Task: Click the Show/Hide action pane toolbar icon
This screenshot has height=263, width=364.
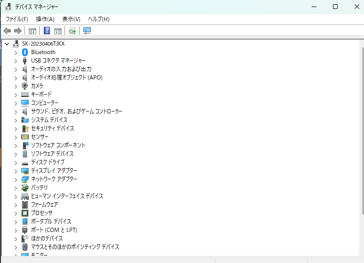Action: click(x=58, y=31)
